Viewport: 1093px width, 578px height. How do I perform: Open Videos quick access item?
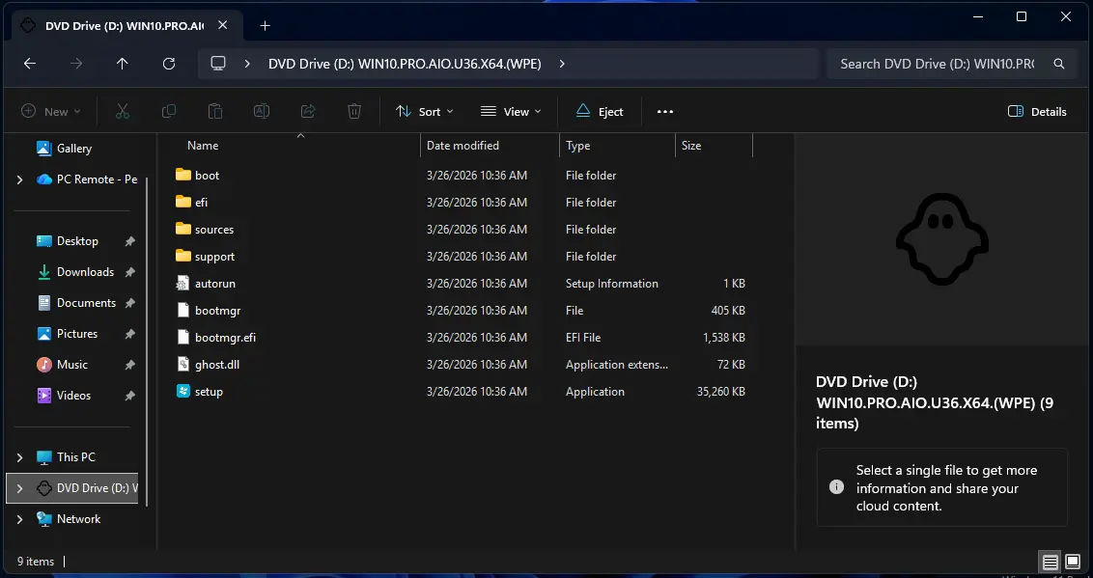point(73,396)
